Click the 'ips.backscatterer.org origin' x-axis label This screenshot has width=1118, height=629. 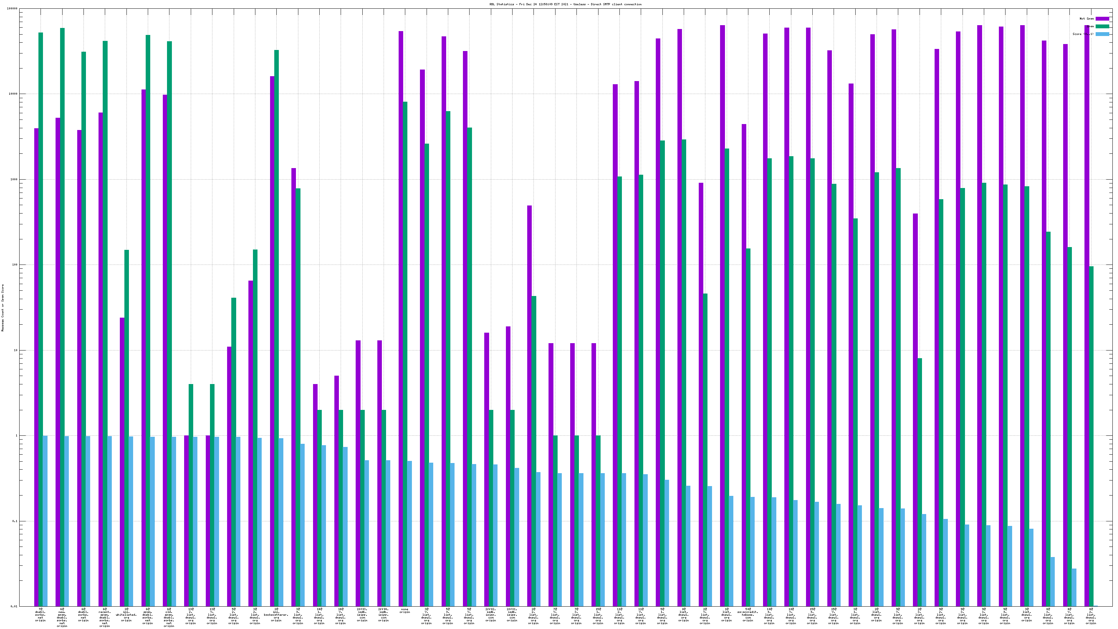(276, 615)
